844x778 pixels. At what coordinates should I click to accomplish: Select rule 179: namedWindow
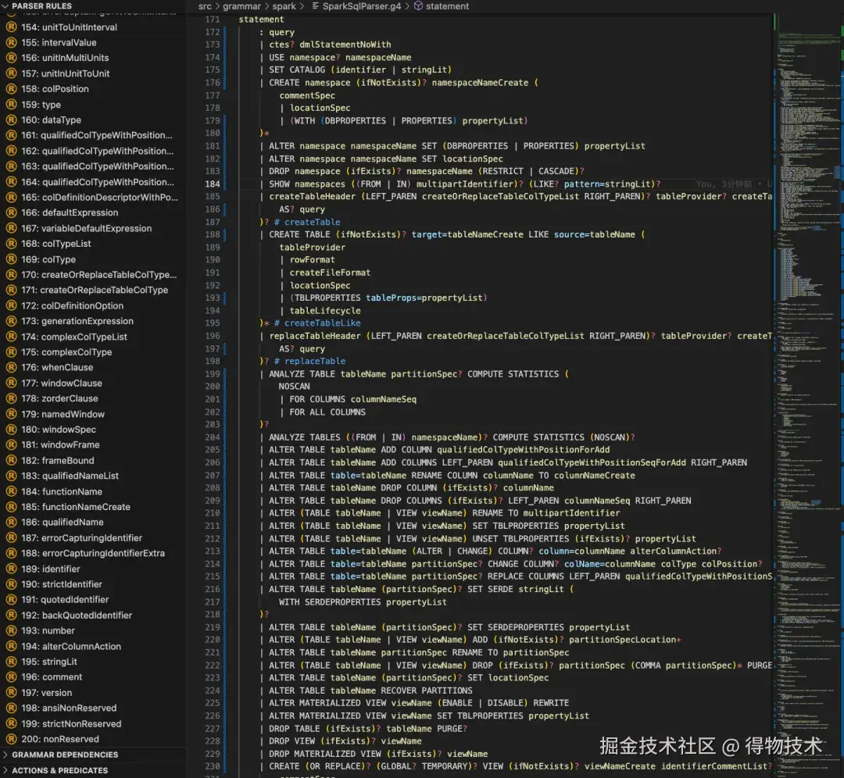(63, 414)
